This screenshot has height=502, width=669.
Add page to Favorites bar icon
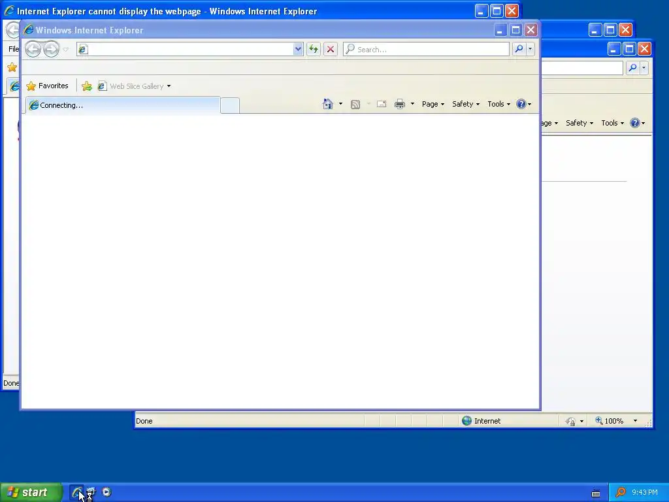(87, 86)
